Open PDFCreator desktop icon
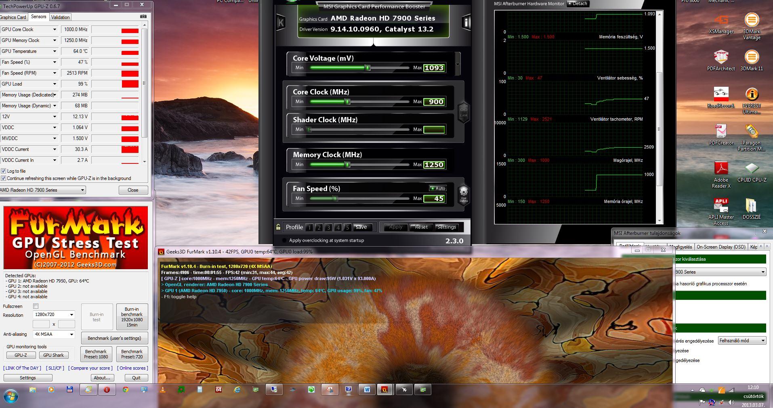773x408 pixels. coord(721,135)
